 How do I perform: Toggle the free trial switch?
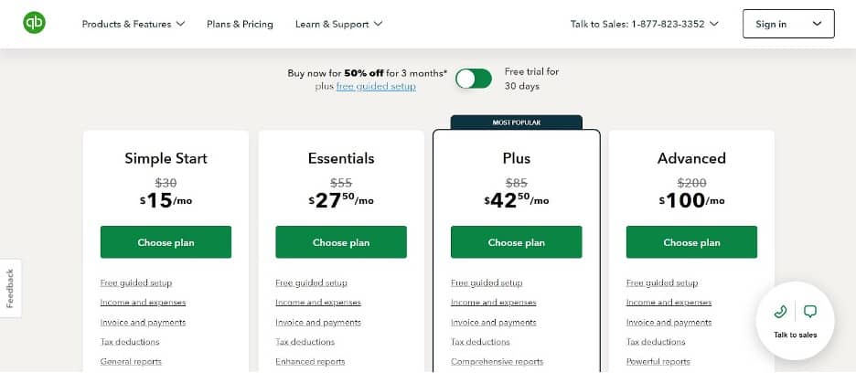coord(474,79)
